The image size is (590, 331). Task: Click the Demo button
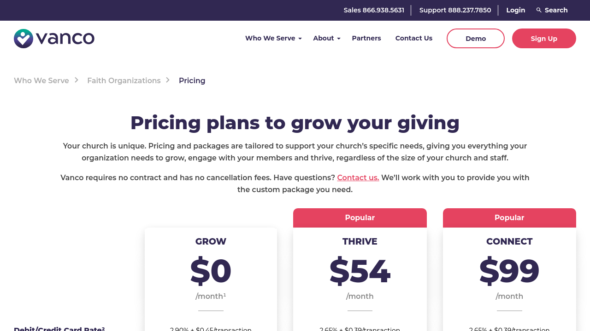pyautogui.click(x=476, y=39)
